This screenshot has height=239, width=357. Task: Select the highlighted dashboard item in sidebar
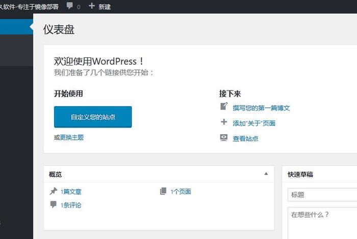coord(16,27)
